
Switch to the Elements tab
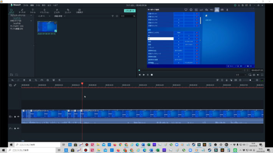point(68,11)
